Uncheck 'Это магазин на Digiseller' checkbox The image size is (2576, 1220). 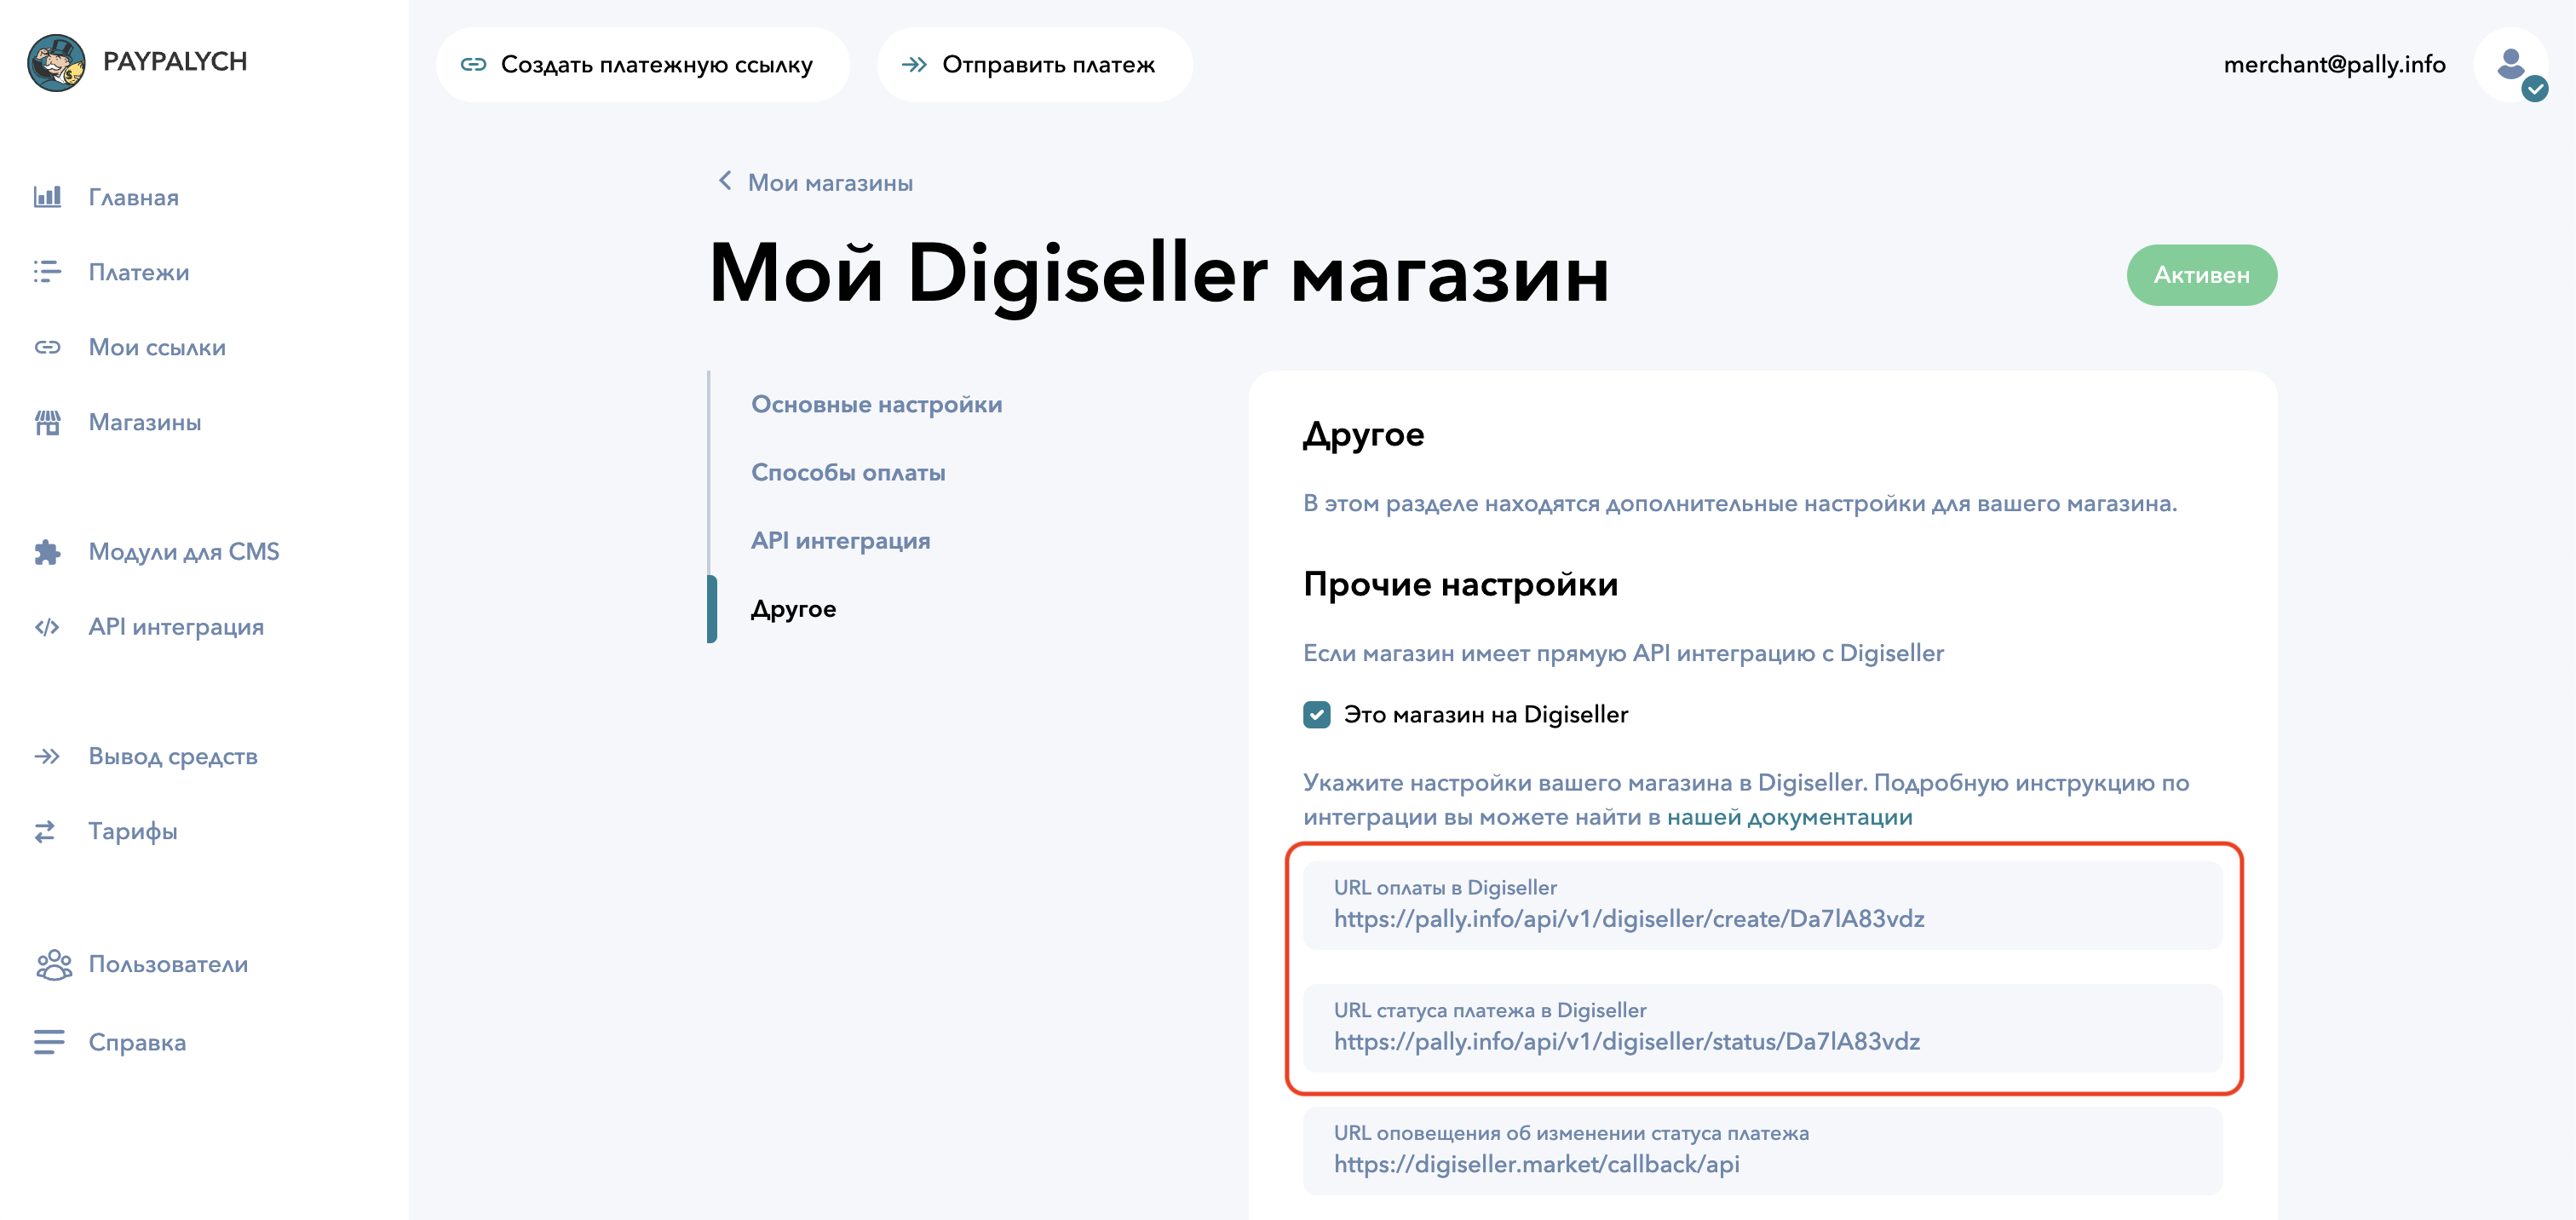tap(1317, 714)
